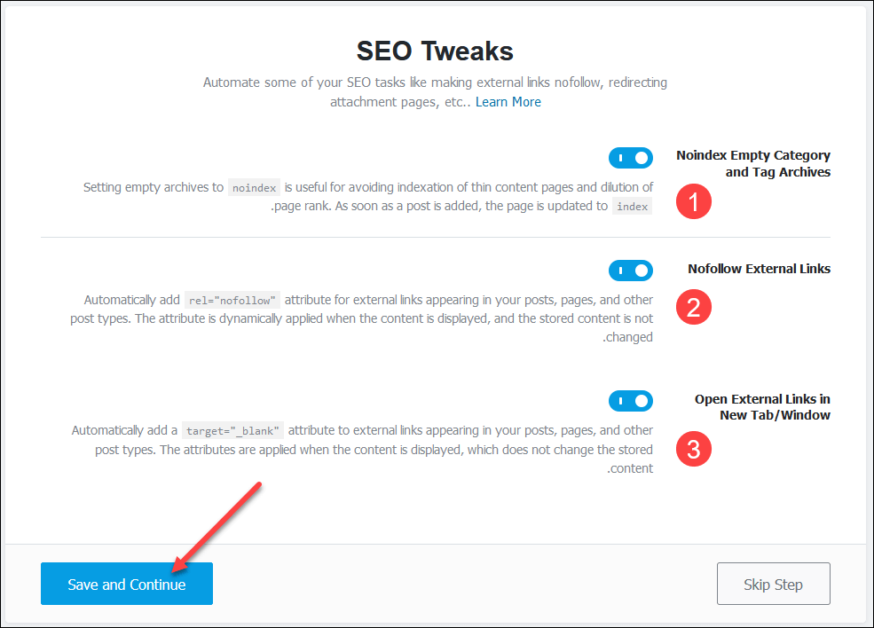The width and height of the screenshot is (874, 628).
Task: Click the "Open External Links in New Tab/Window" label
Action: click(762, 407)
